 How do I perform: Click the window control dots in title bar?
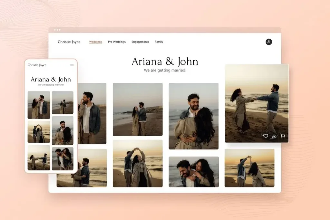[57, 30]
